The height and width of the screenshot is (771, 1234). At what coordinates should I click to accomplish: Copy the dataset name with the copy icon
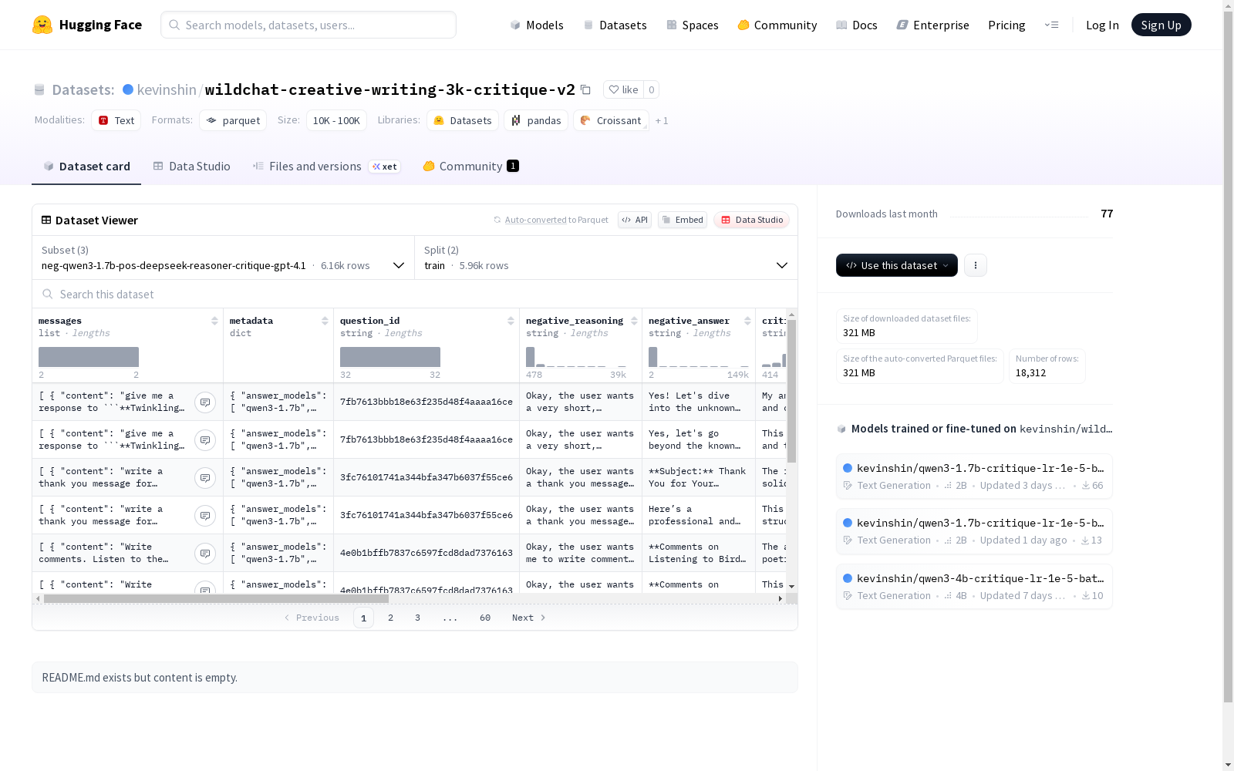(x=585, y=89)
